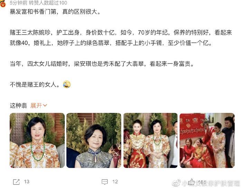The width and height of the screenshot is (242, 189).
Task: Click the repost share icon
Action: [x=16, y=182]
